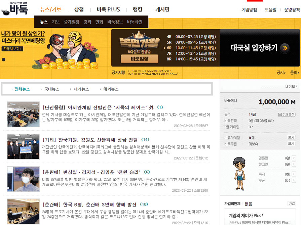
Task: Open 변상일·김지석·김명훈 news thumbnail
Action: [24, 179]
